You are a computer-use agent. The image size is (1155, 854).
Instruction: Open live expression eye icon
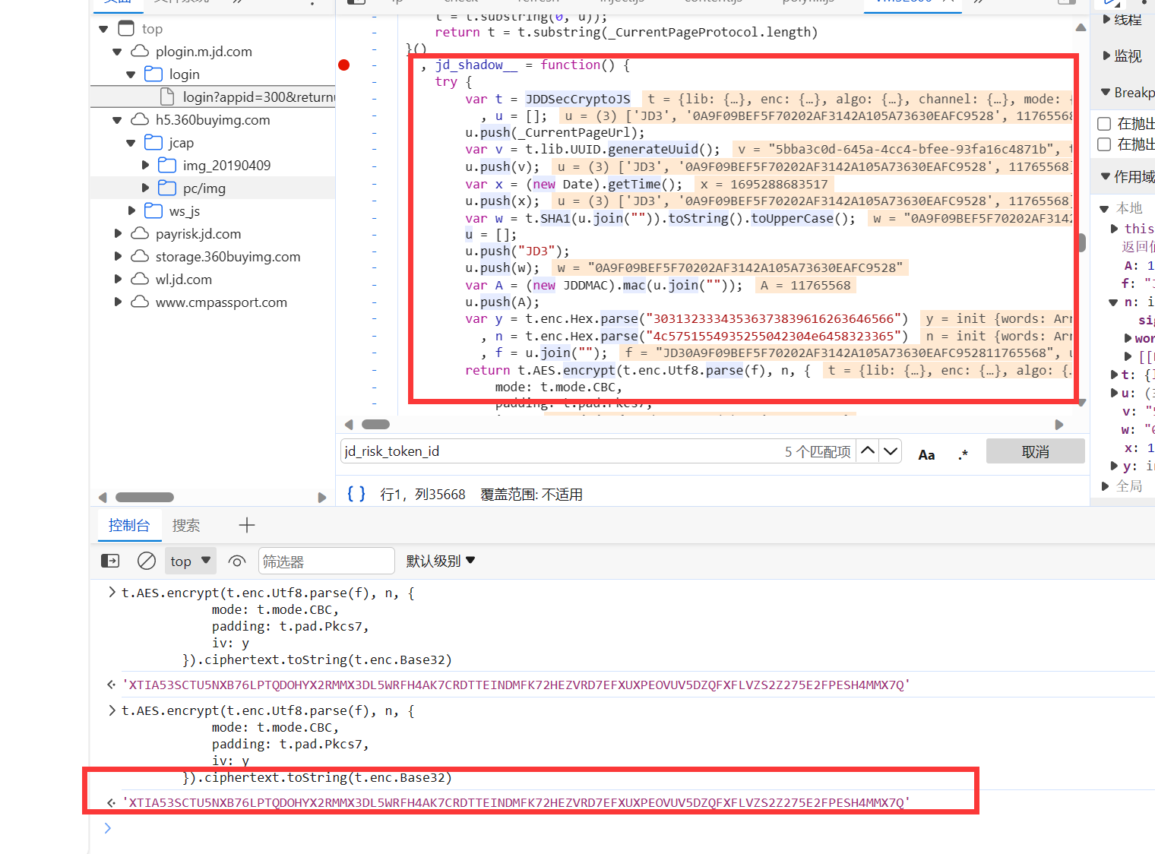point(237,561)
